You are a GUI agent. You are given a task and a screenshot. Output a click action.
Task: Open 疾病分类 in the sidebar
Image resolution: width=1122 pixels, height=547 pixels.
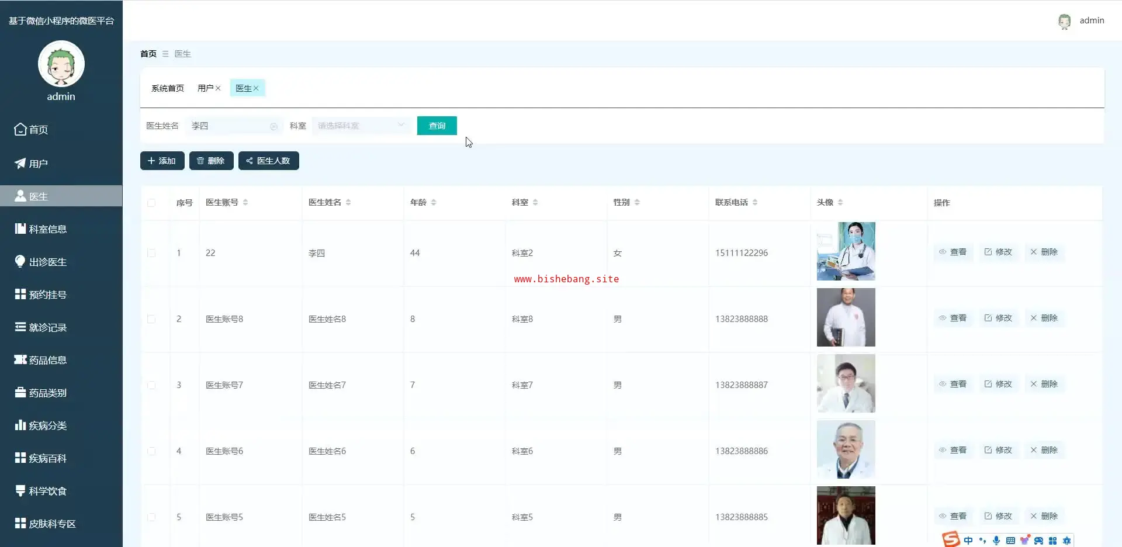pyautogui.click(x=48, y=425)
